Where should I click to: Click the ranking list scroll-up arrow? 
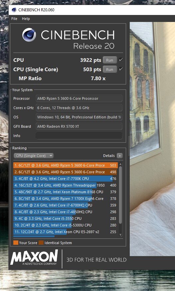click(x=120, y=164)
